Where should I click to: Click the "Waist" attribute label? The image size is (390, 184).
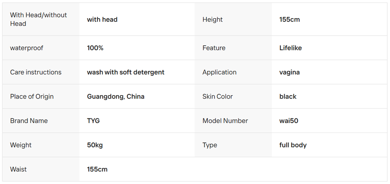coord(18,169)
